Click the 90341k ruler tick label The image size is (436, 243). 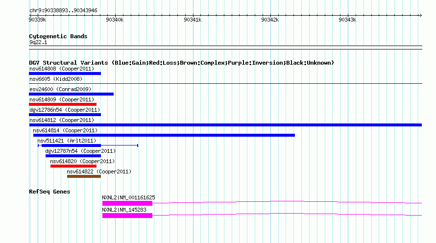click(193, 20)
